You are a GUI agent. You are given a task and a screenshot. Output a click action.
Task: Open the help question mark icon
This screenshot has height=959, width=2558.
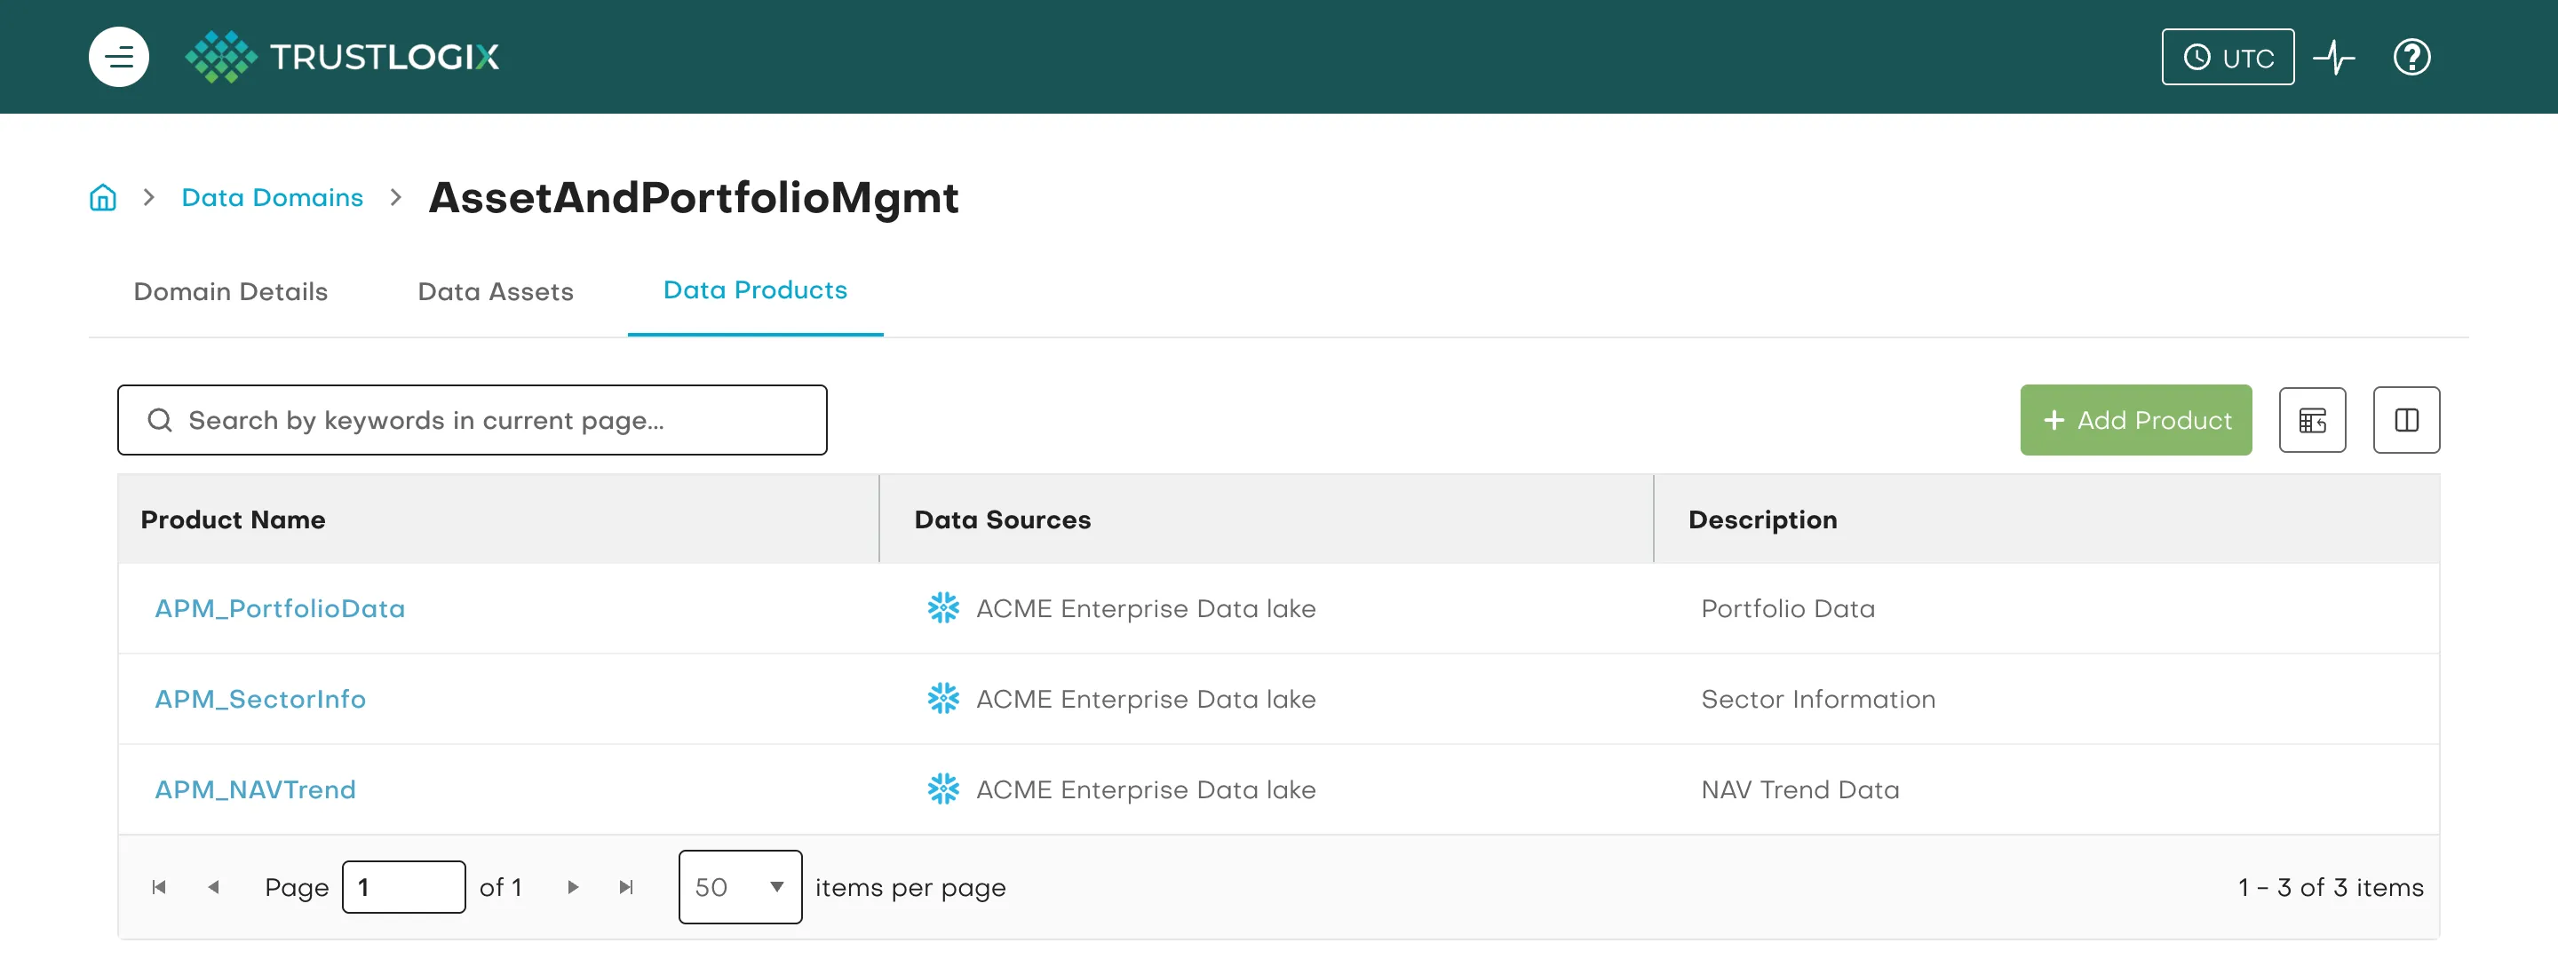click(2411, 57)
